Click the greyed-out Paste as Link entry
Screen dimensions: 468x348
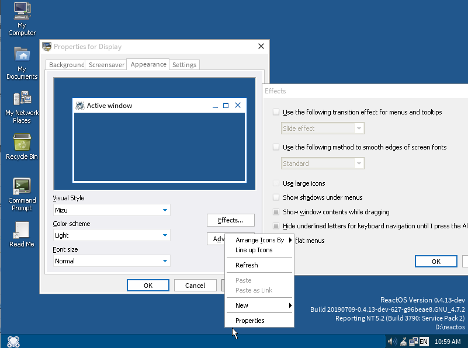pyautogui.click(x=259, y=290)
